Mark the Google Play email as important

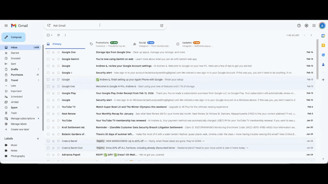point(59,93)
